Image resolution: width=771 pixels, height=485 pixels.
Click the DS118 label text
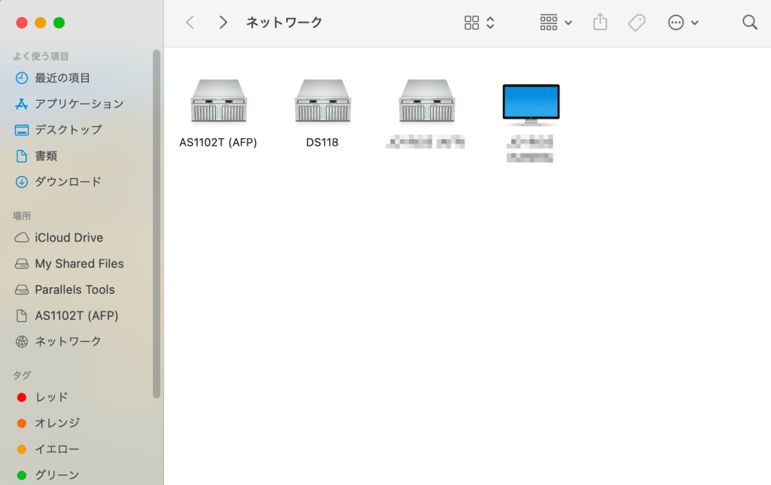point(322,142)
